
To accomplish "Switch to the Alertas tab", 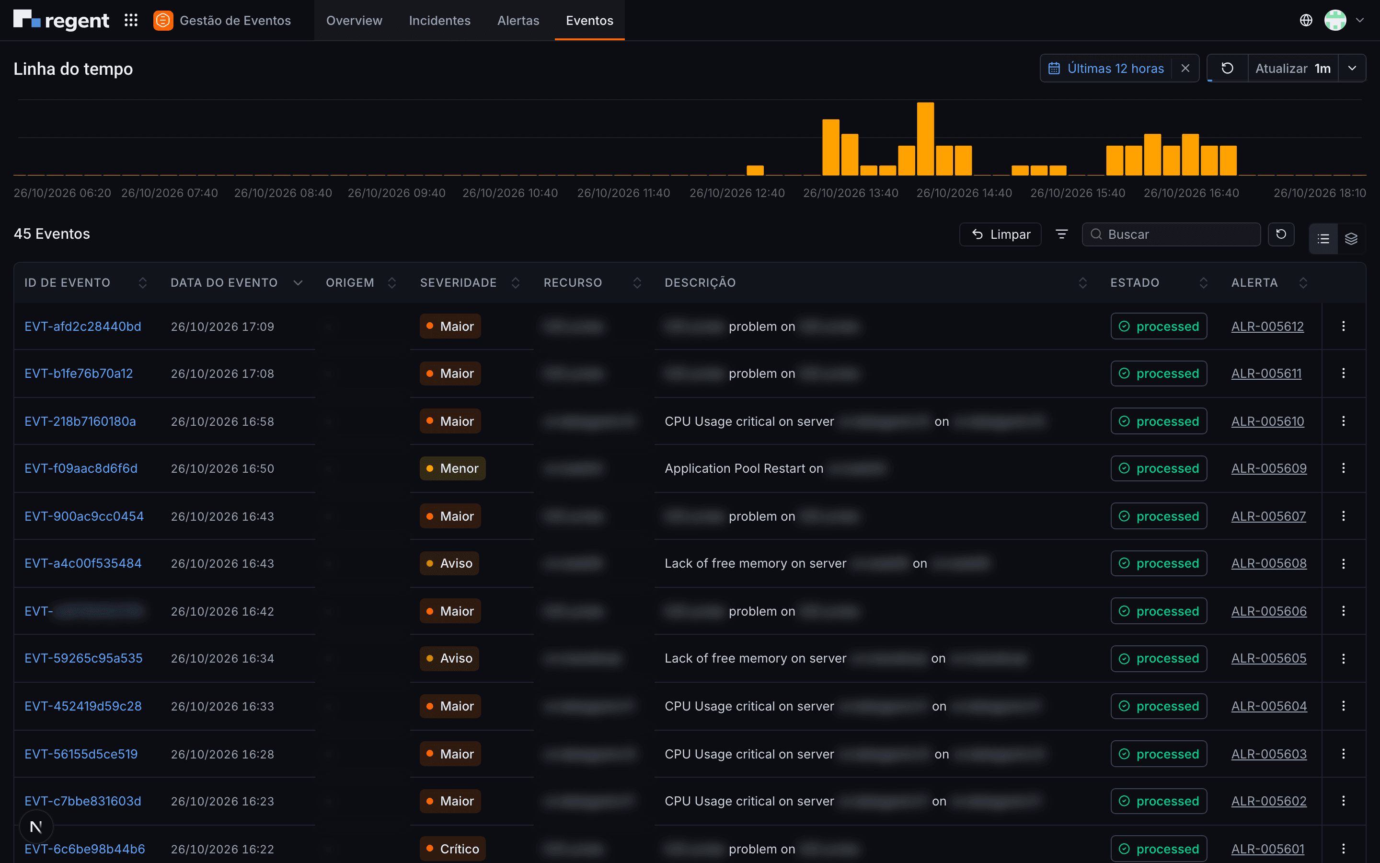I will 518,21.
